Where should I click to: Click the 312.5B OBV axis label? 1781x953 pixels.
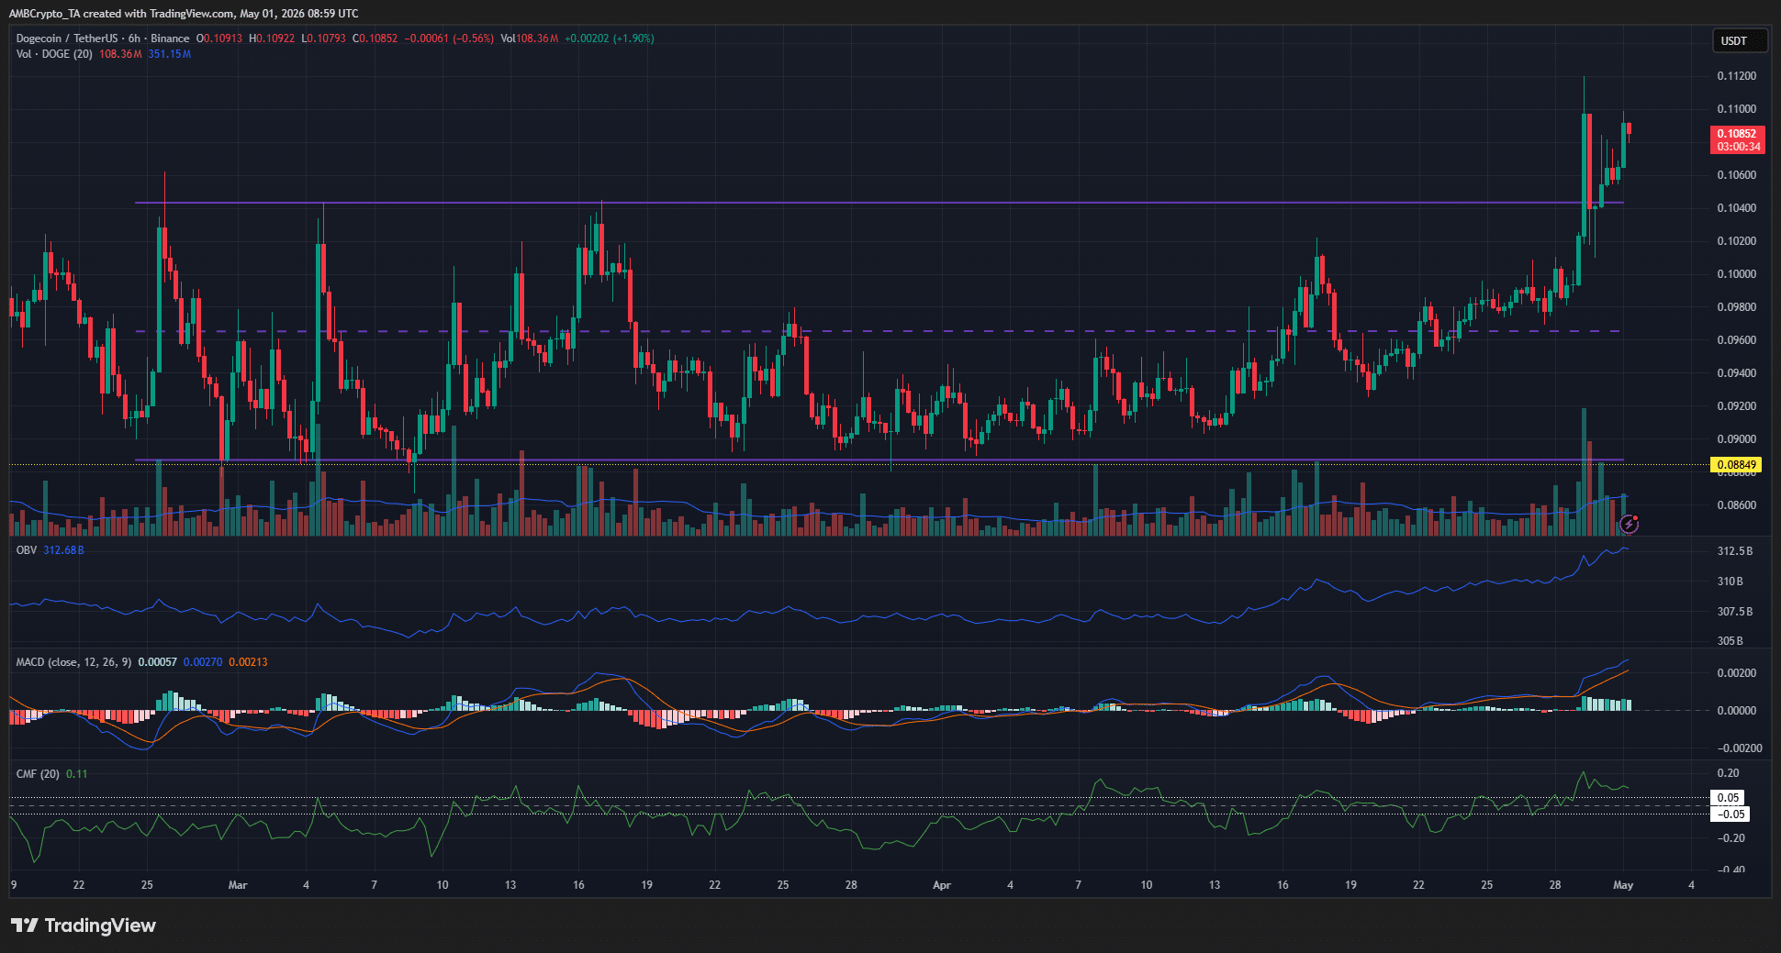tap(1735, 551)
